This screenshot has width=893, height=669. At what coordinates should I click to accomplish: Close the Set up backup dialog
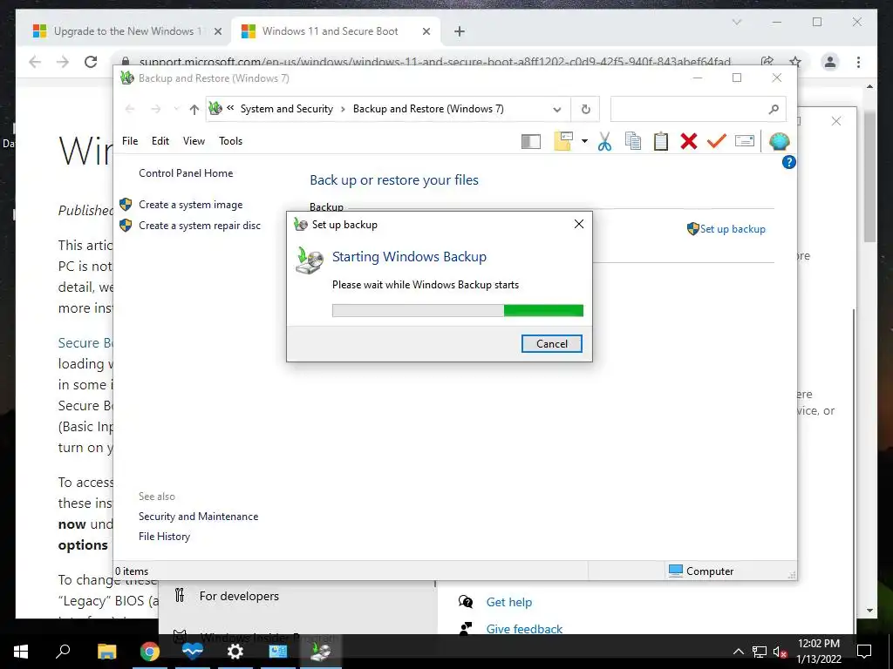coord(579,224)
